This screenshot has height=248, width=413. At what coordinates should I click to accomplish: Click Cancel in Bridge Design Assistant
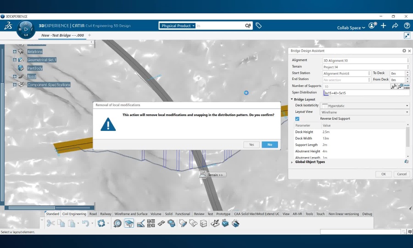(402, 174)
